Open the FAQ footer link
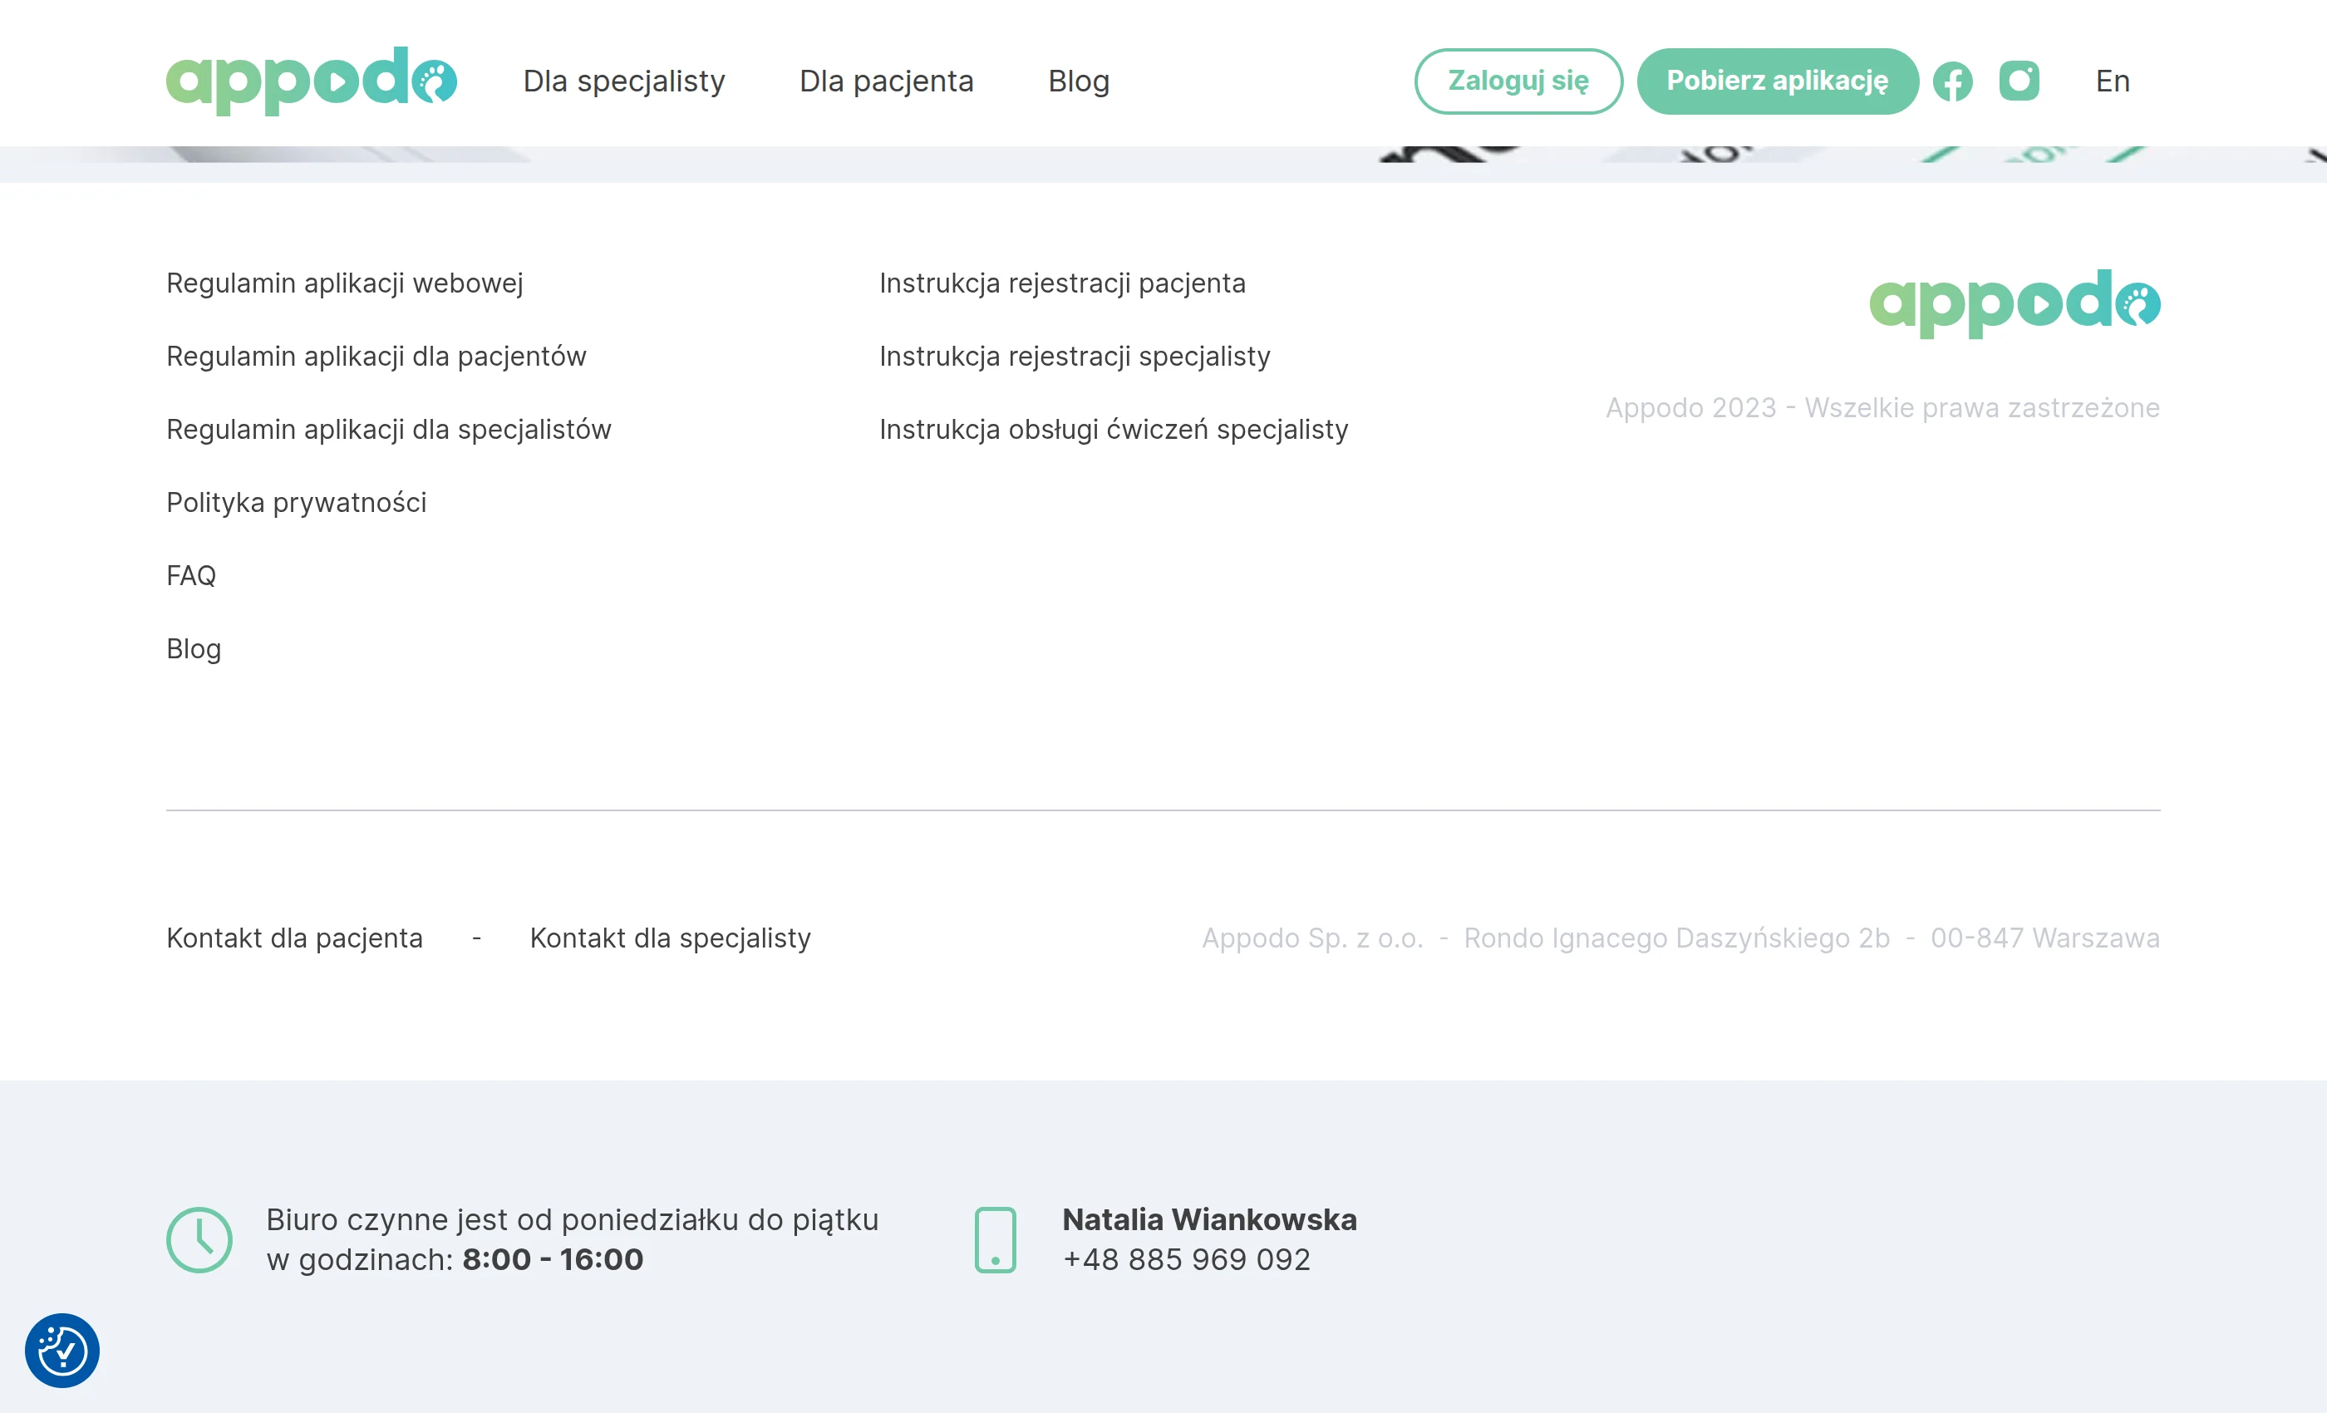2327x1413 pixels. (192, 575)
